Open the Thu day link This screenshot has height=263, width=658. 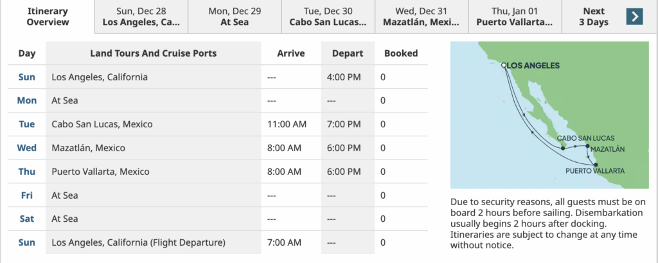[27, 172]
